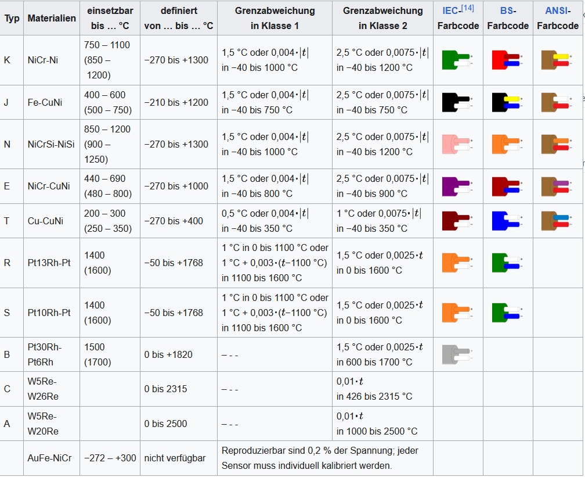Click the 'Grenzabweichung in Klasse 1' header
This screenshot has width=585, height=477.
click(275, 19)
